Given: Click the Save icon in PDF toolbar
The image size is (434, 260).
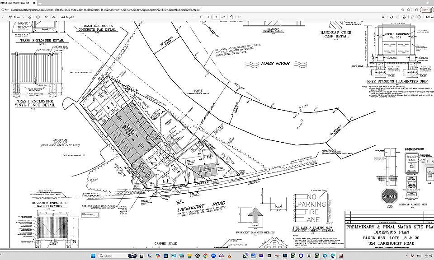Looking at the screenshot, I should click(x=398, y=17).
